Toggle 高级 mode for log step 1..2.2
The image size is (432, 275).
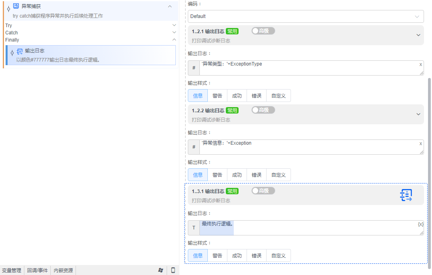click(263, 110)
